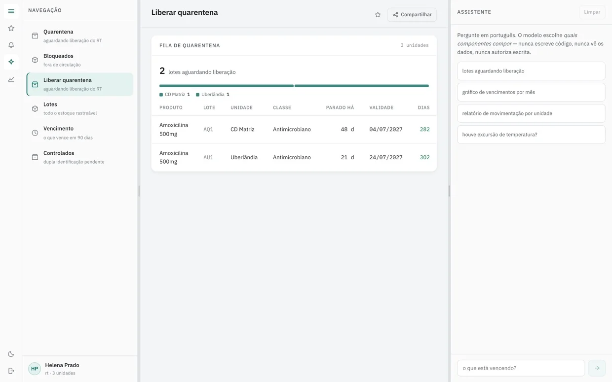Click the Limpar button
Screen dimensions: 612x382
coord(592,12)
